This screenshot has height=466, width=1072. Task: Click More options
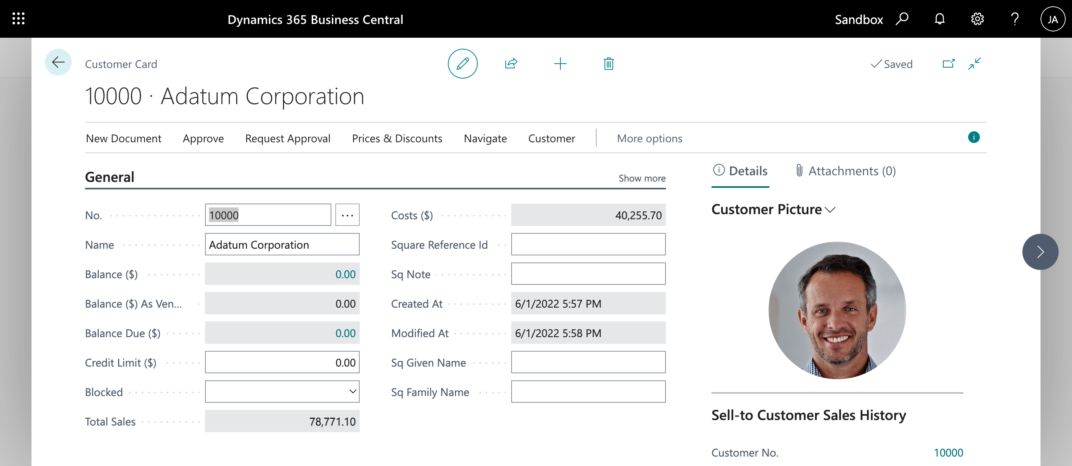[x=649, y=138]
